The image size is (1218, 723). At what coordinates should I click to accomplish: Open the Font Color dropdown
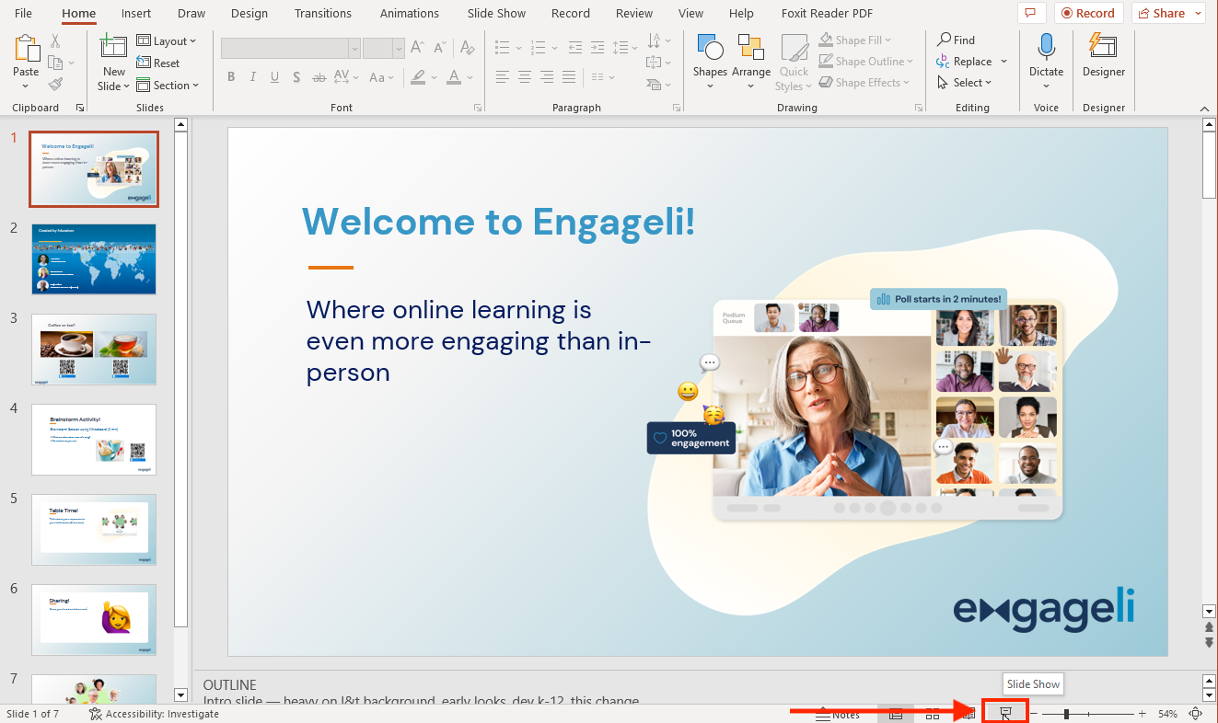coord(468,77)
